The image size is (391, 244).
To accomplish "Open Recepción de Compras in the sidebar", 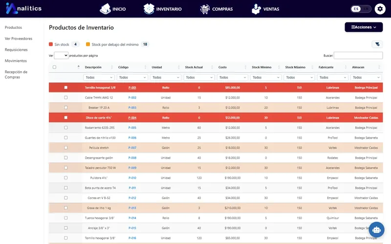I will pyautogui.click(x=16, y=75).
